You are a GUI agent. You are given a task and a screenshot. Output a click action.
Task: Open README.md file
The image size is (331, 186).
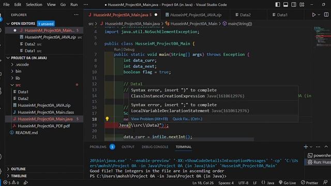(x=26, y=133)
